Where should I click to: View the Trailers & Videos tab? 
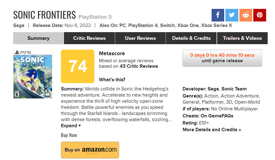242,38
